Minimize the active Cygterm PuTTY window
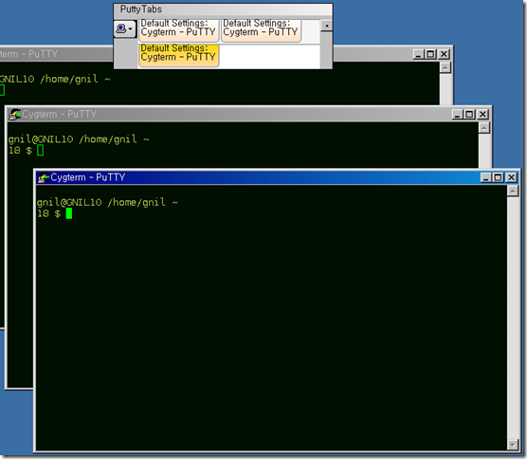This screenshot has height=459, width=527. click(x=485, y=177)
